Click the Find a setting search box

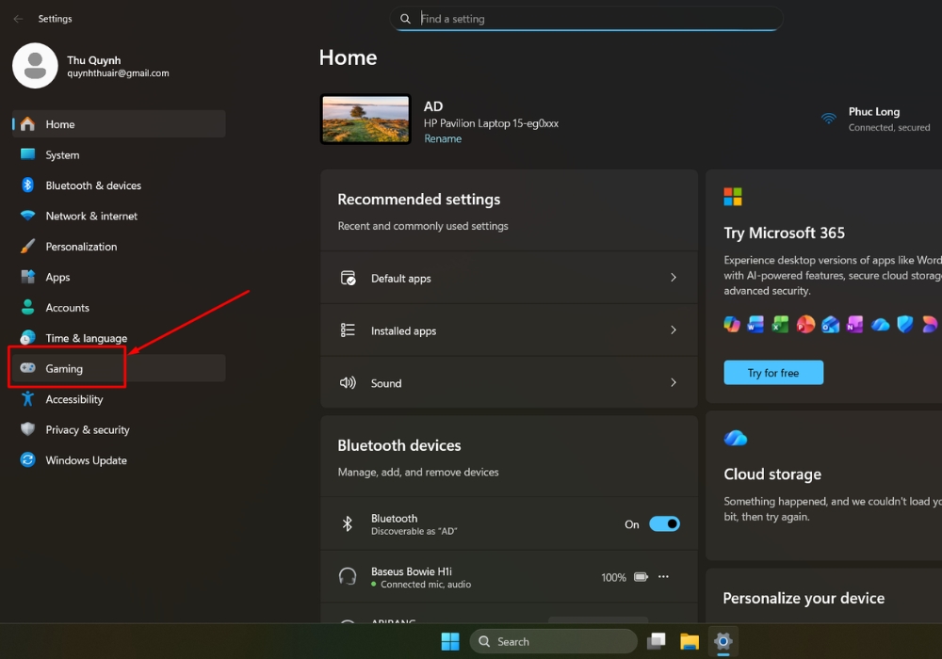click(586, 19)
